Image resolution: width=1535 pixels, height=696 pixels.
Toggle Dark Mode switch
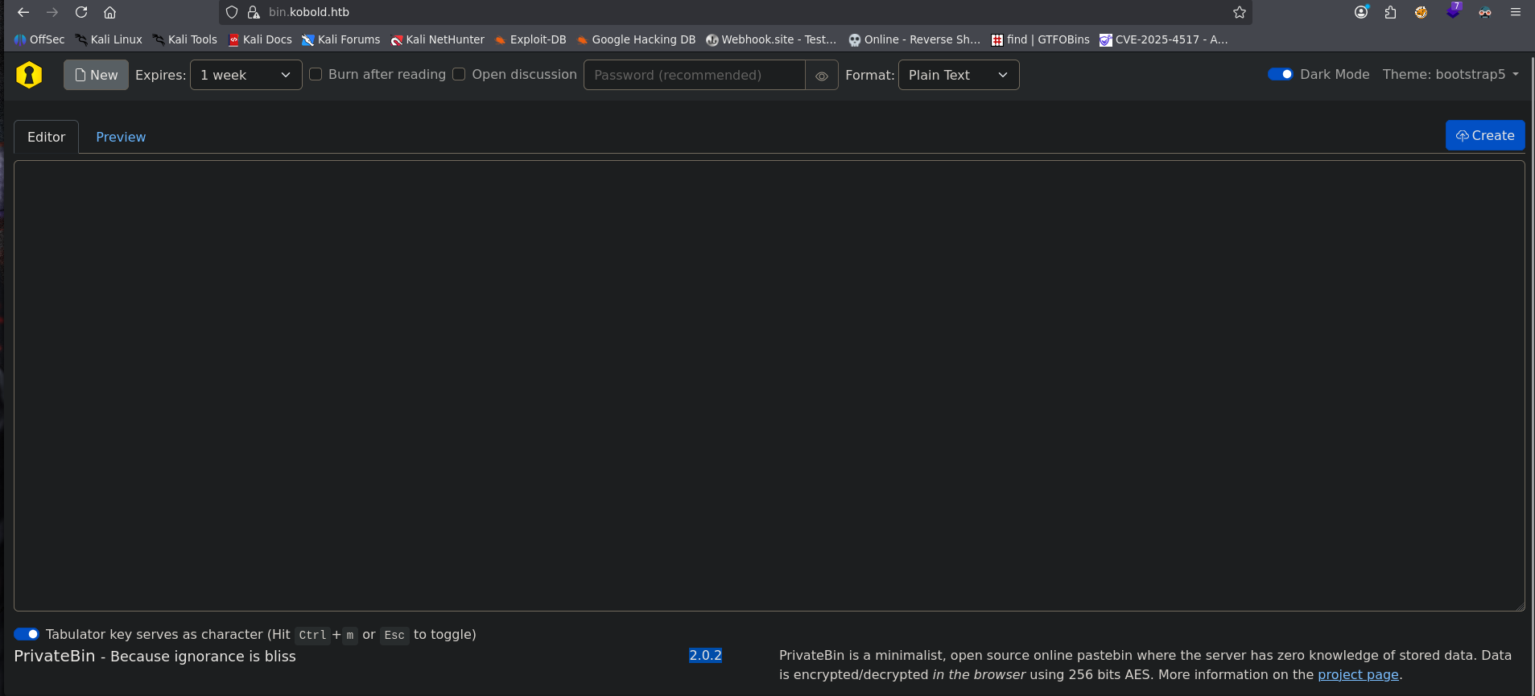coord(1280,74)
